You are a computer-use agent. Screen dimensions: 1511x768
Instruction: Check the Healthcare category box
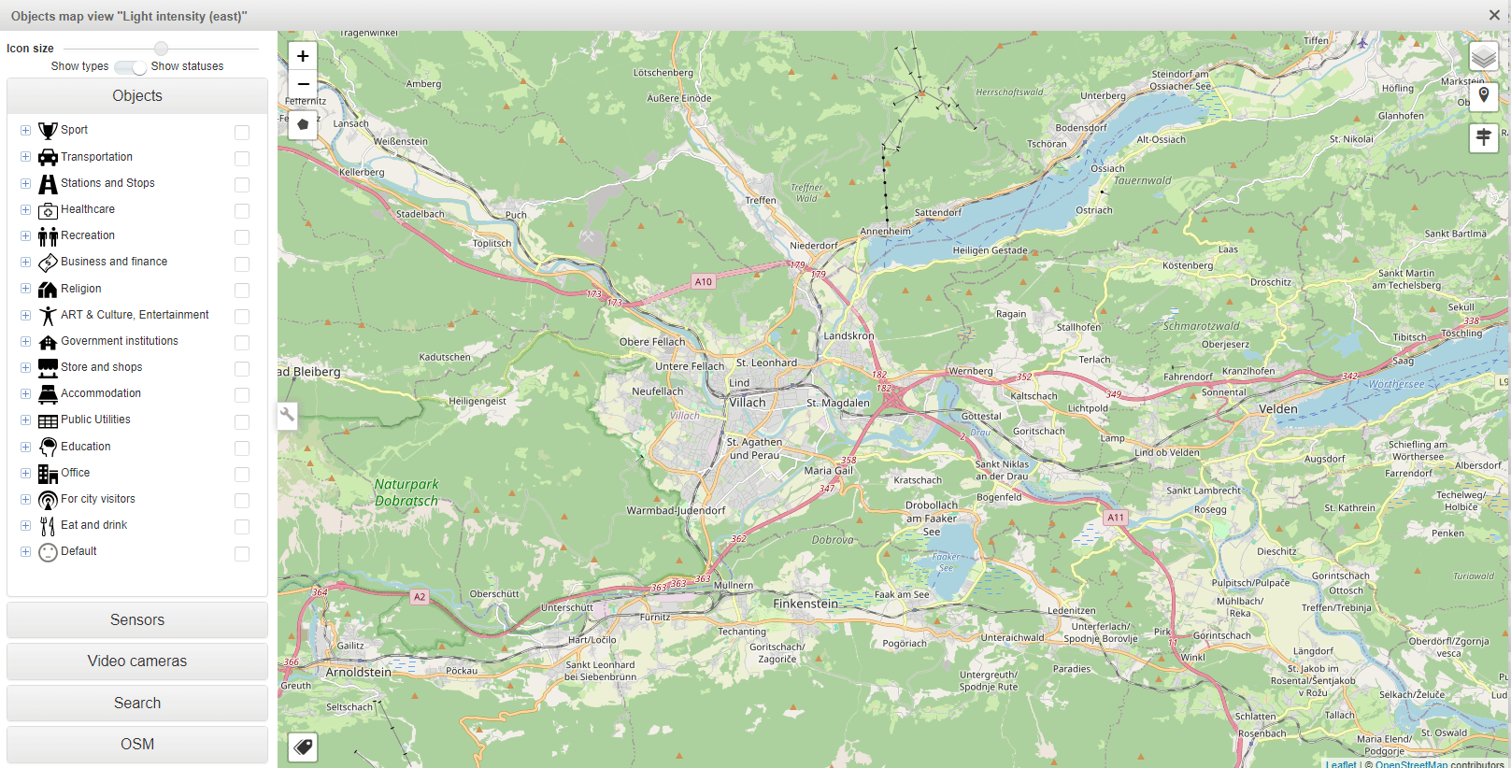point(242,211)
